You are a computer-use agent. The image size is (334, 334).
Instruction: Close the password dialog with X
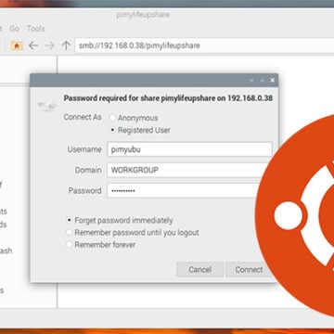click(272, 81)
